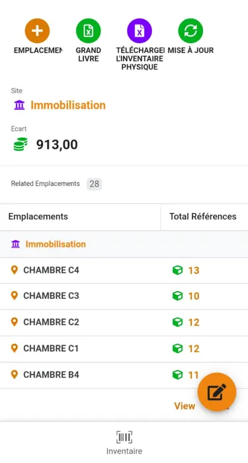Click the View link below the table

click(185, 406)
